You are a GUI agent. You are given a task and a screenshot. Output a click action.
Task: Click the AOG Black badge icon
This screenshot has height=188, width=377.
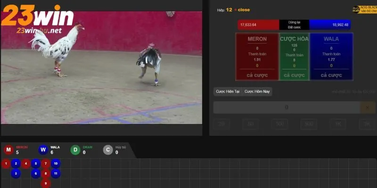[356, 9]
